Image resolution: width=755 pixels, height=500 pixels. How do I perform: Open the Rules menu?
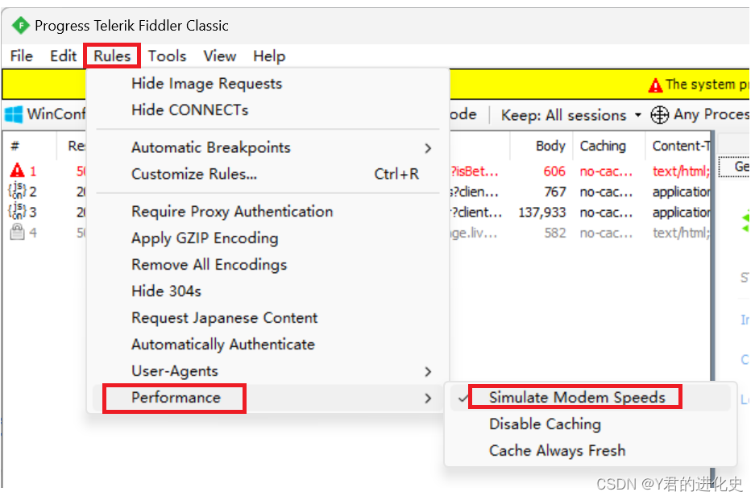coord(112,56)
